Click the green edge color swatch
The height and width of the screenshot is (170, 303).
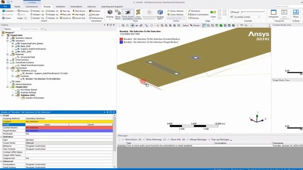212,12
